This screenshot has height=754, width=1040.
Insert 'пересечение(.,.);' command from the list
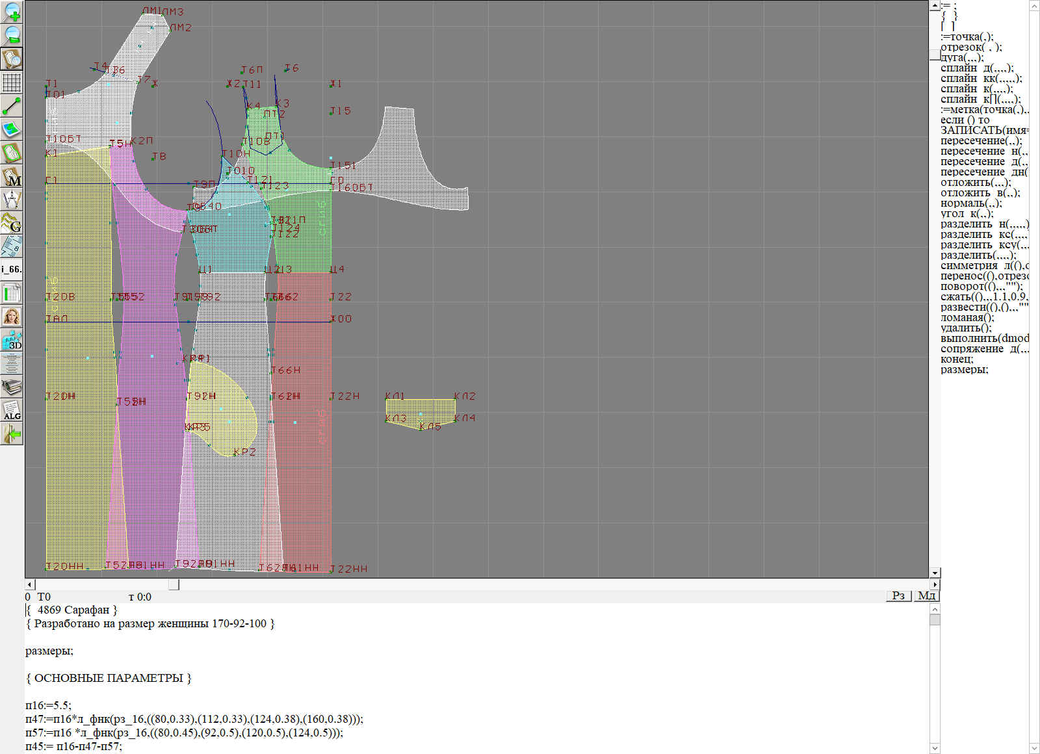point(981,141)
